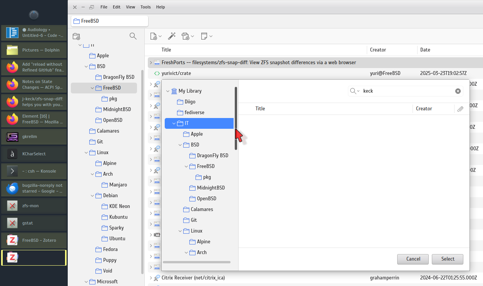483x286 pixels.
Task: Open the File menu
Action: tap(104, 7)
